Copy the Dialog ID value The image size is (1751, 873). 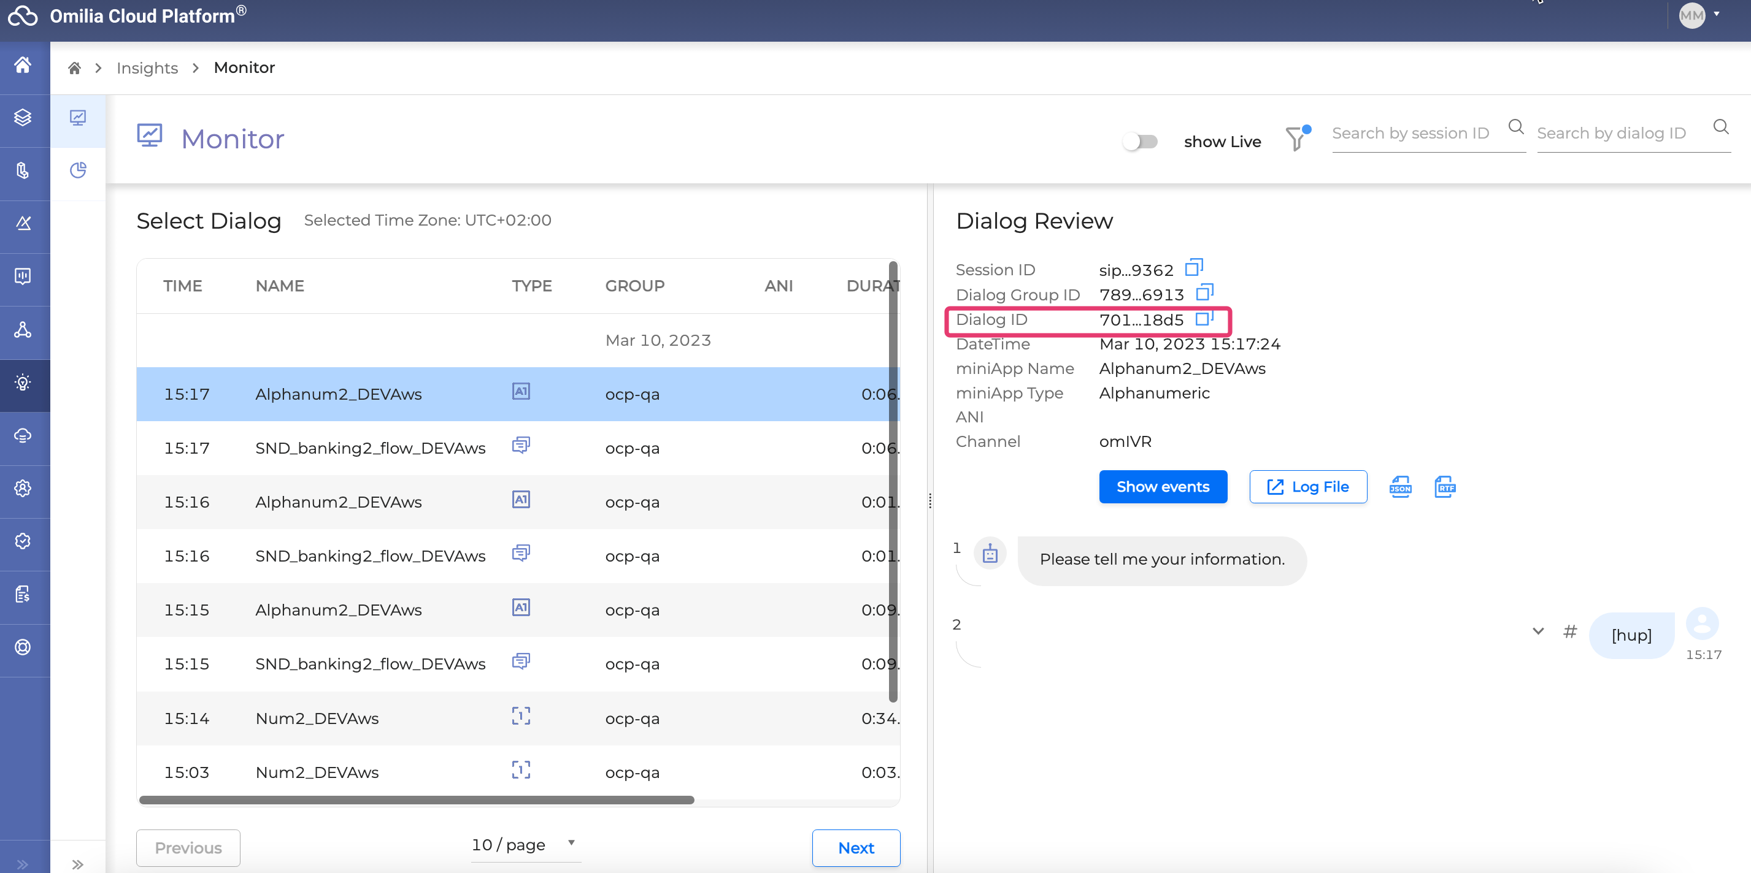(1204, 318)
